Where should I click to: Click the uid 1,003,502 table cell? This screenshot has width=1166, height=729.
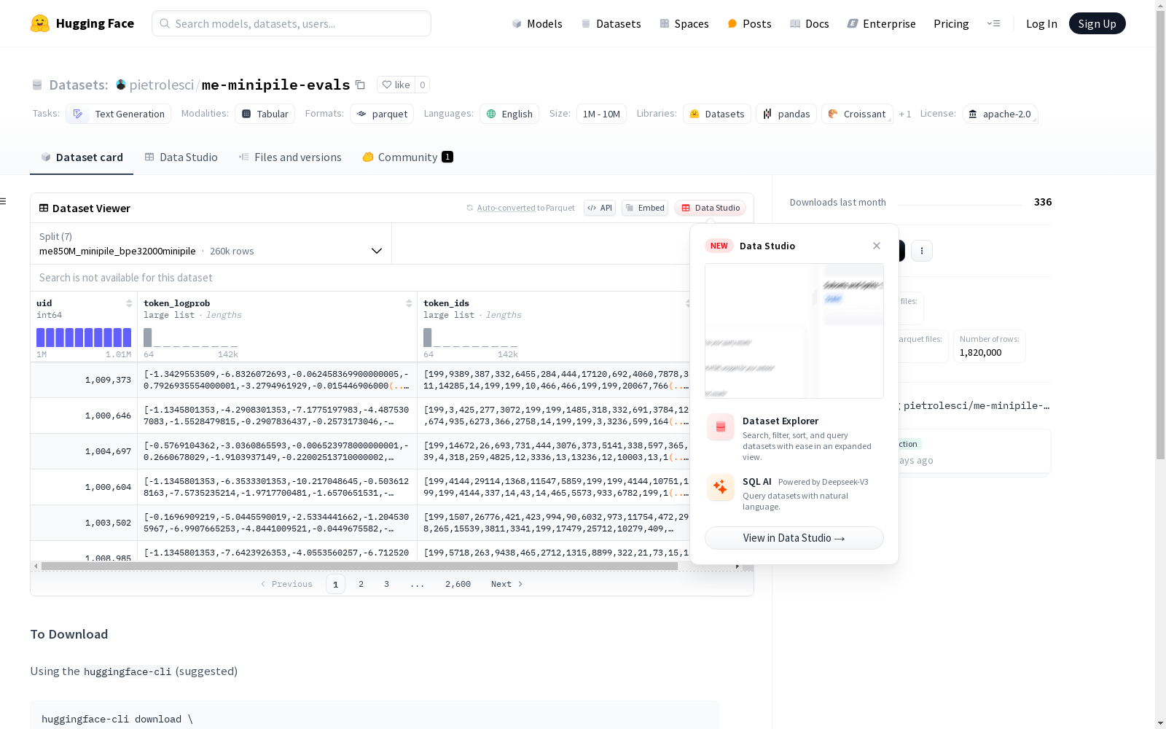84,523
